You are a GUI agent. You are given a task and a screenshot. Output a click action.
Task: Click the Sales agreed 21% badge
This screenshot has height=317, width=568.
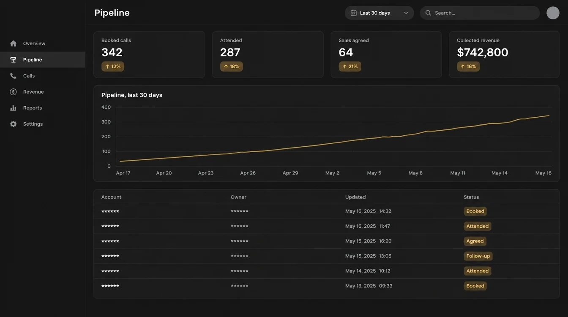point(350,67)
